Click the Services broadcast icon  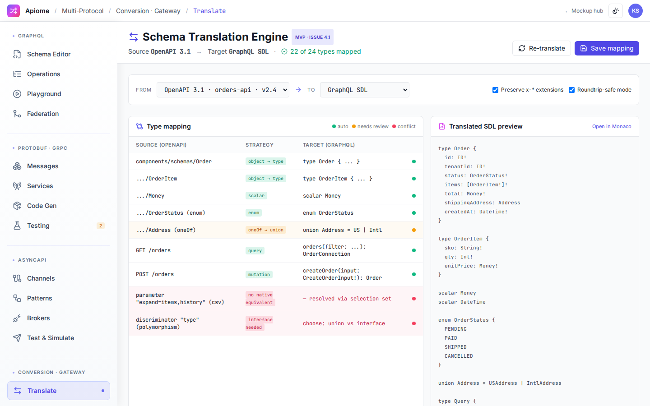[x=17, y=186]
